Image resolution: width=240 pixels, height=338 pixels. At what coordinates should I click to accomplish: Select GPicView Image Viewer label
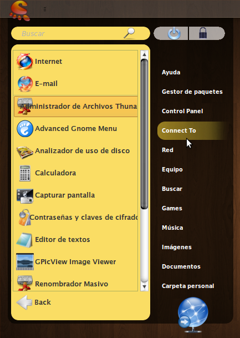point(75,262)
